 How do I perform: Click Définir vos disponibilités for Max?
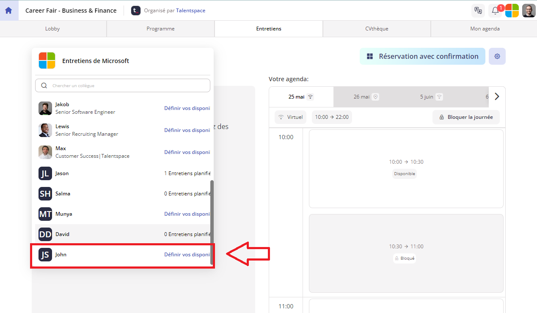pos(187,152)
